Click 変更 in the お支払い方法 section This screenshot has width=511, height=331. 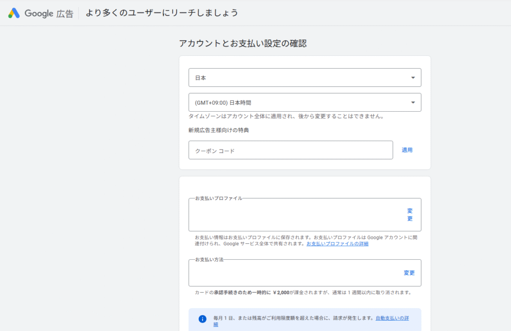pyautogui.click(x=409, y=273)
